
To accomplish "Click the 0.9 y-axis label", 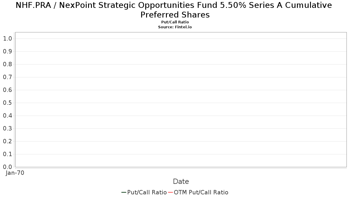I will point(7,51).
